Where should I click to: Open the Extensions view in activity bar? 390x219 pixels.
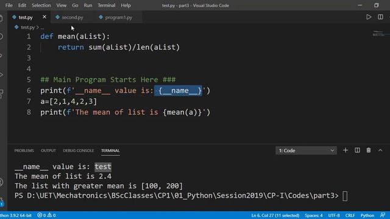pyautogui.click(x=1, y=94)
